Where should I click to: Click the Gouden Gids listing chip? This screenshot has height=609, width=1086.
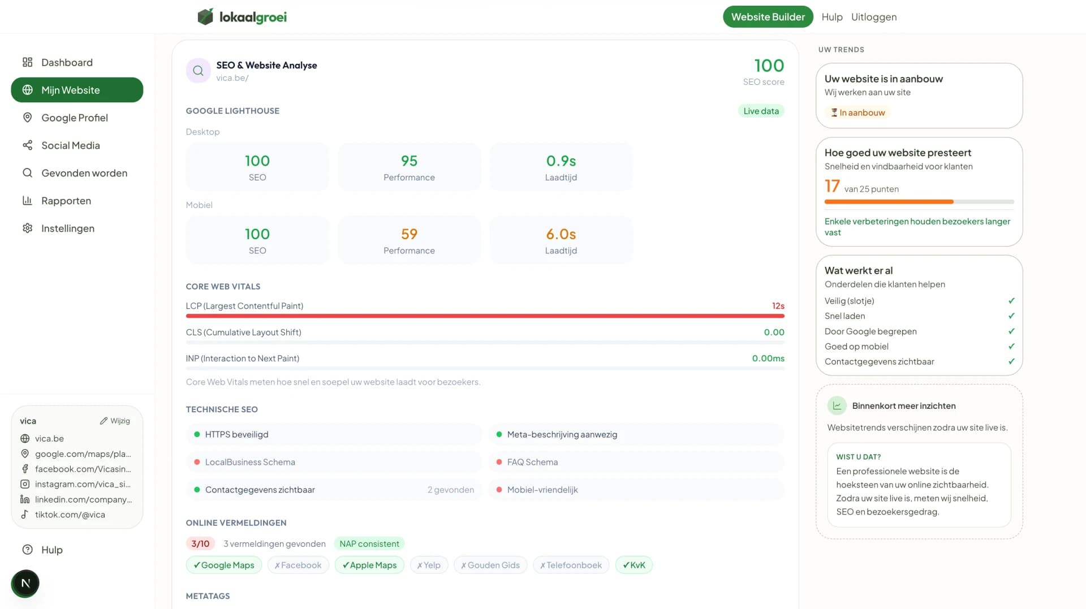click(x=490, y=565)
